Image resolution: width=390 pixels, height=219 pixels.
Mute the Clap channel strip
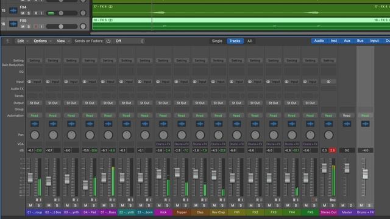196,206
